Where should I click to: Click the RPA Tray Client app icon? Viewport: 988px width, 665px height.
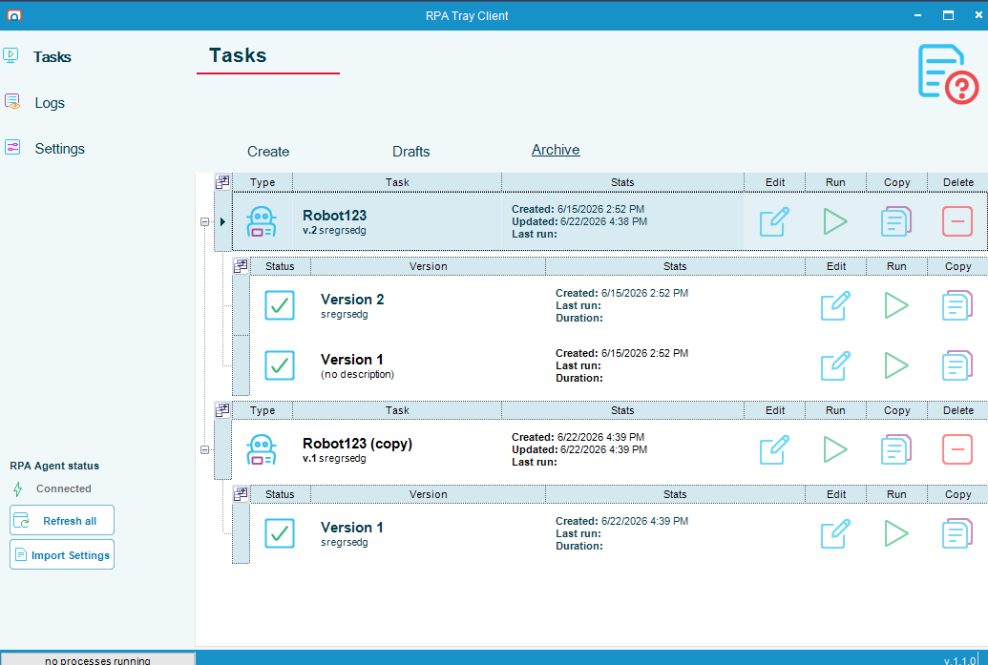point(14,15)
